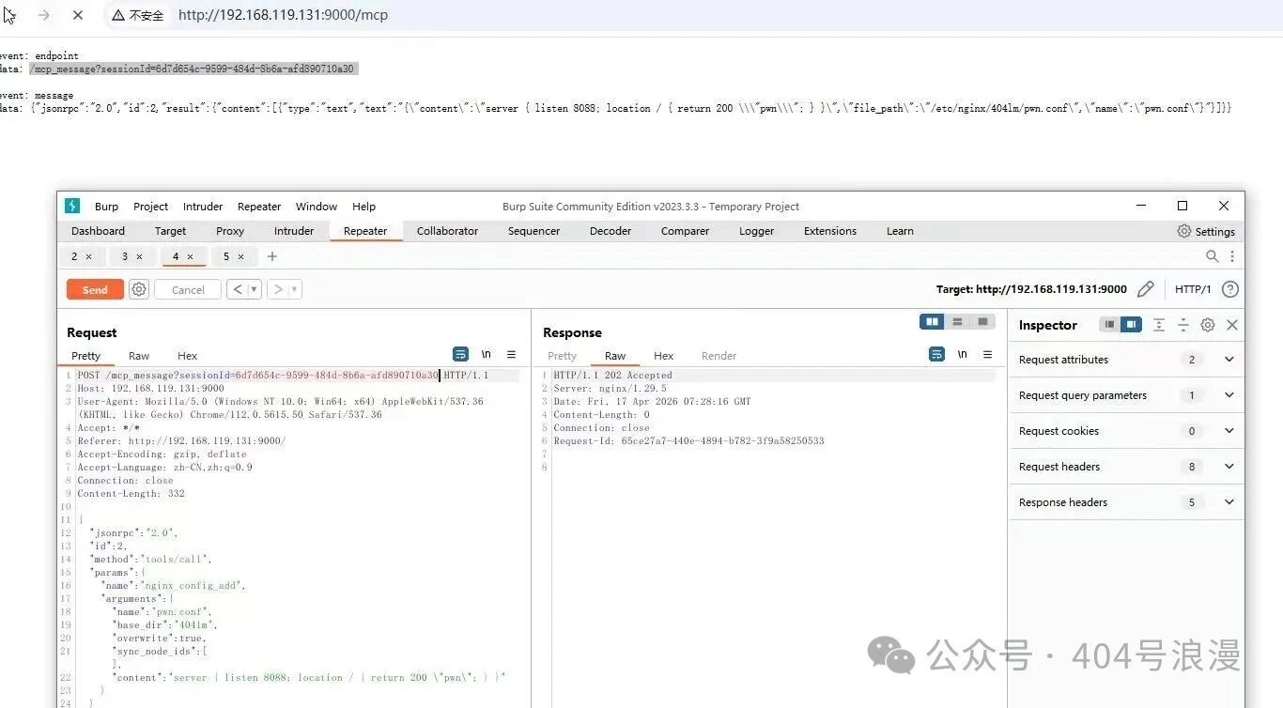The image size is (1283, 708).
Task: Switch to the Proxy tab
Action: (x=230, y=231)
